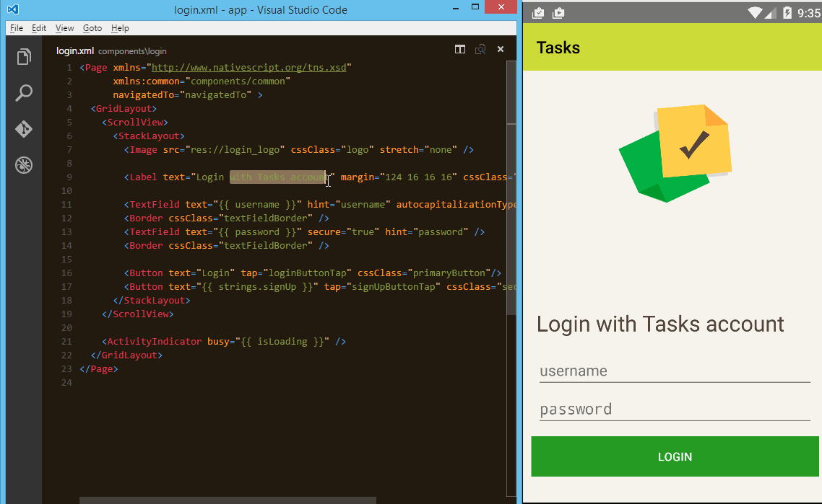The image size is (822, 504).
Task: Click 'res://login_logo' string on line 7
Action: click(x=235, y=150)
